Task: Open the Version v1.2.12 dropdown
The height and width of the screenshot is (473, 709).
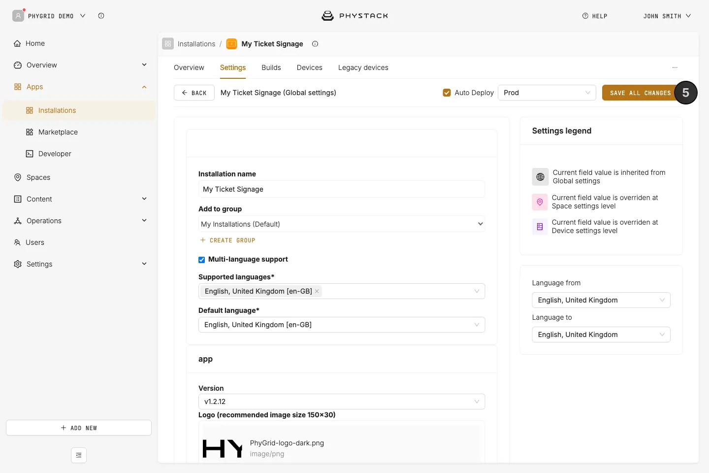Action: [342, 402]
